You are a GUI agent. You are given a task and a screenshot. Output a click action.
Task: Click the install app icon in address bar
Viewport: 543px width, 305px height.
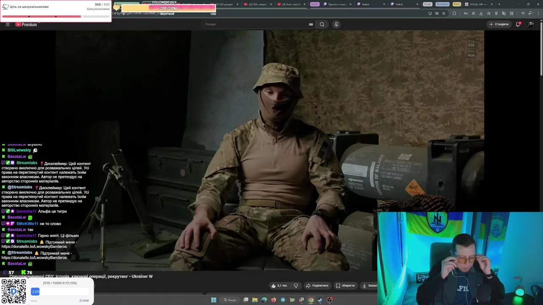(430, 13)
